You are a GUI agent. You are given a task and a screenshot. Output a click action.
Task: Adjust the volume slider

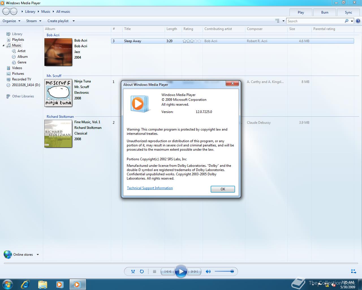coord(224,271)
